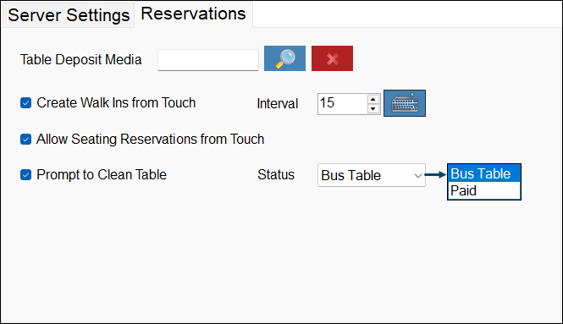
Task: Click the chevron arrow of the Status combo
Action: pyautogui.click(x=417, y=175)
